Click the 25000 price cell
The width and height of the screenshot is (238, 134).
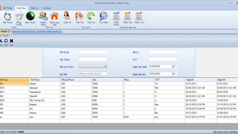[x=107, y=113]
